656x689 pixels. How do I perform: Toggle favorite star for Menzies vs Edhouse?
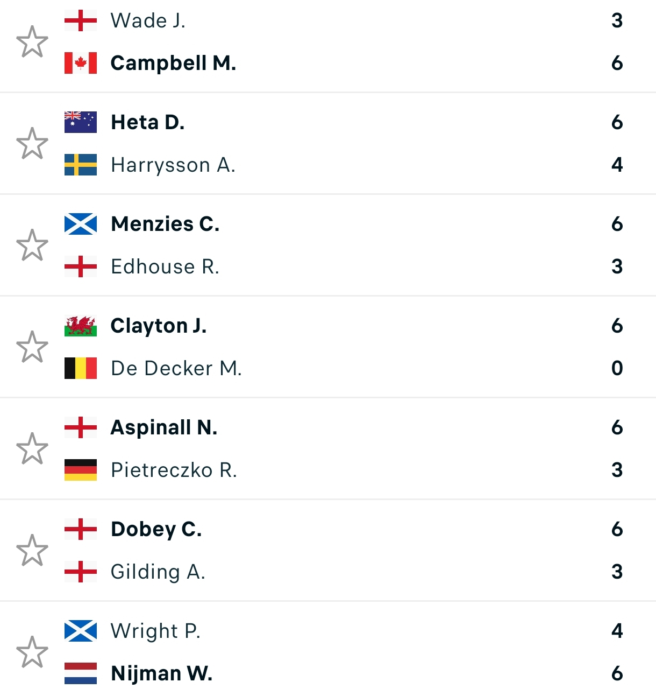(x=32, y=245)
